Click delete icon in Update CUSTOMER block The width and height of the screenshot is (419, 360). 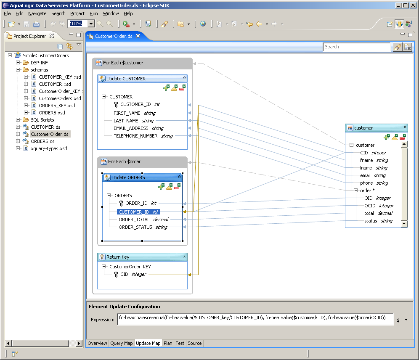pos(182,87)
